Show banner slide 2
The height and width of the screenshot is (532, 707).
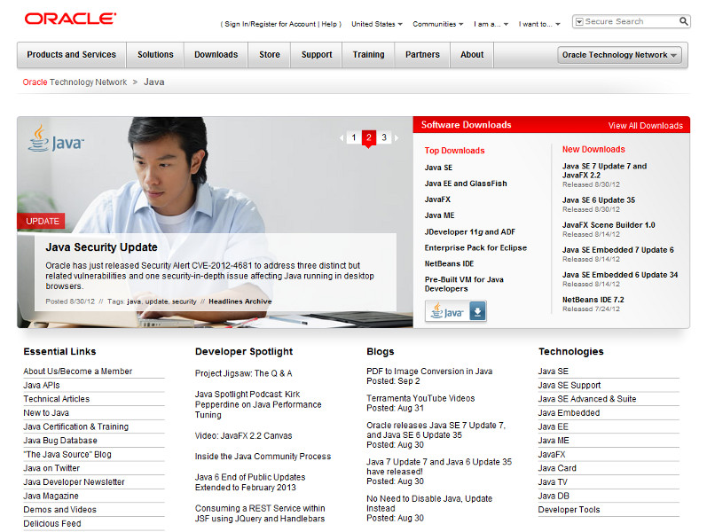(369, 137)
